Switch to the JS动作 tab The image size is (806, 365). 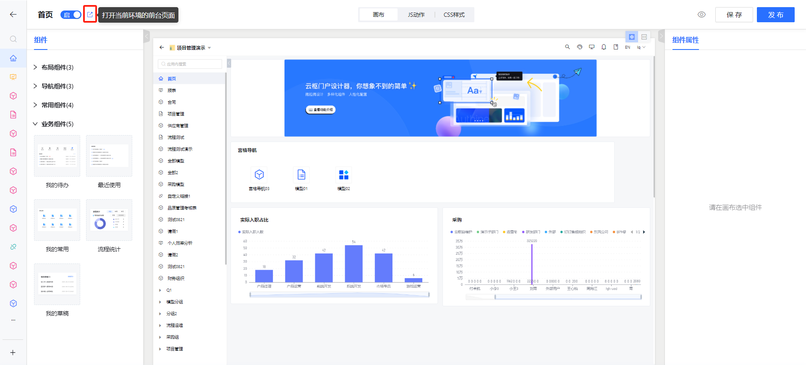(416, 15)
